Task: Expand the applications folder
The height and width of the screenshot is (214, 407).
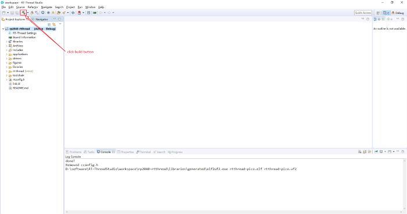Action: click(6, 55)
